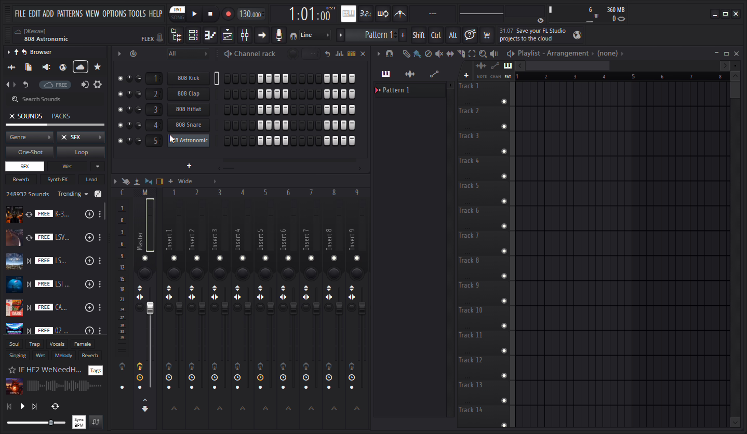The image size is (747, 434).
Task: Open the Mixer view icon
Action: coord(245,35)
